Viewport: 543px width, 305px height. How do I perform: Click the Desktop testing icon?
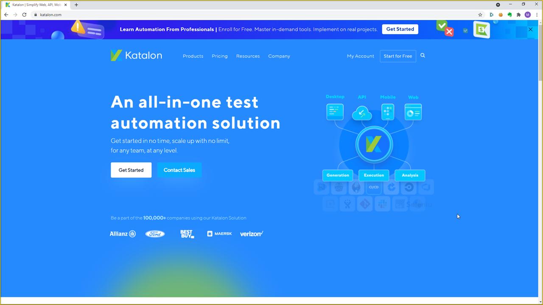coord(335,112)
